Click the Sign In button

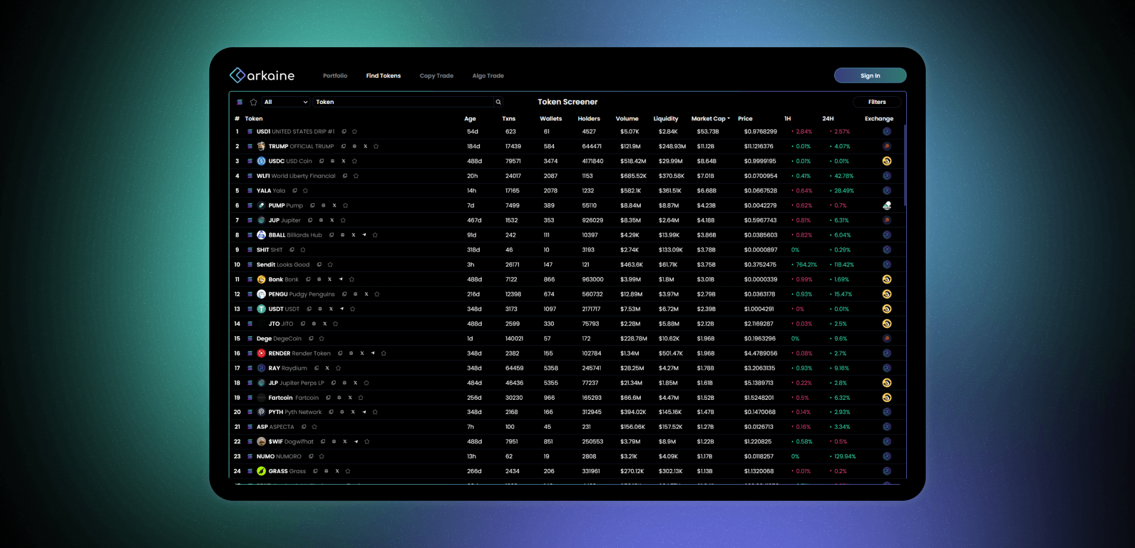[x=870, y=76]
